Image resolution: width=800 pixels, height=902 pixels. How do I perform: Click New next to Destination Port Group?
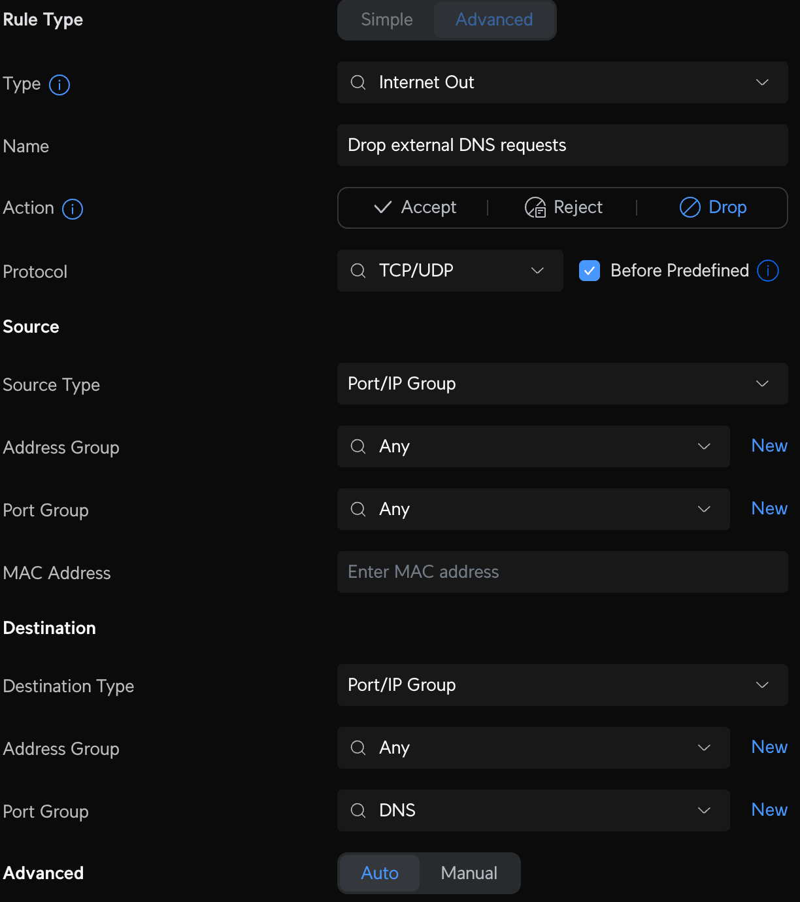pos(769,810)
